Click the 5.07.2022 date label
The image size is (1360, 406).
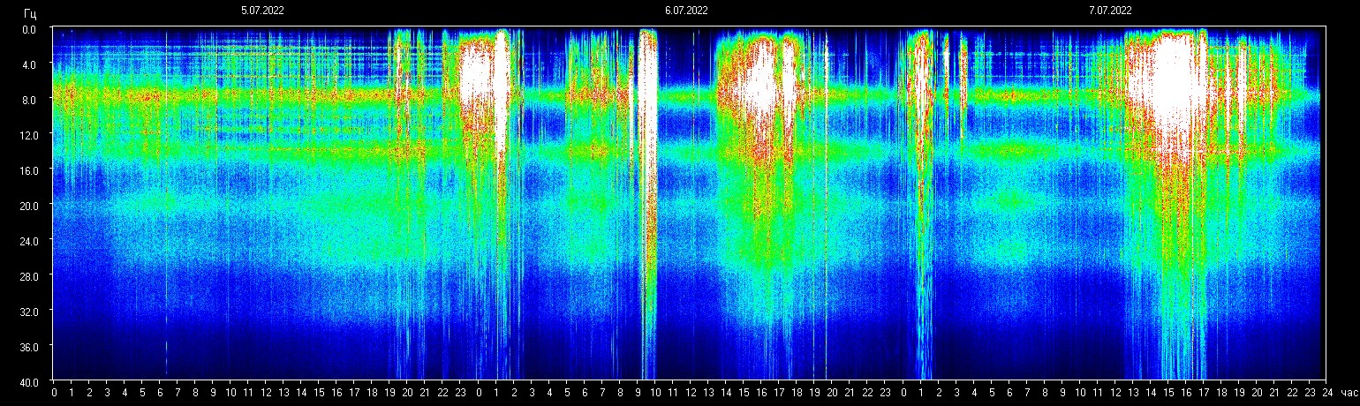pyautogui.click(x=262, y=11)
